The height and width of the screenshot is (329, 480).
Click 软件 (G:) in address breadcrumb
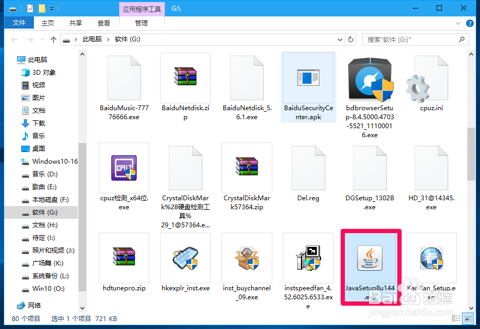tap(128, 39)
